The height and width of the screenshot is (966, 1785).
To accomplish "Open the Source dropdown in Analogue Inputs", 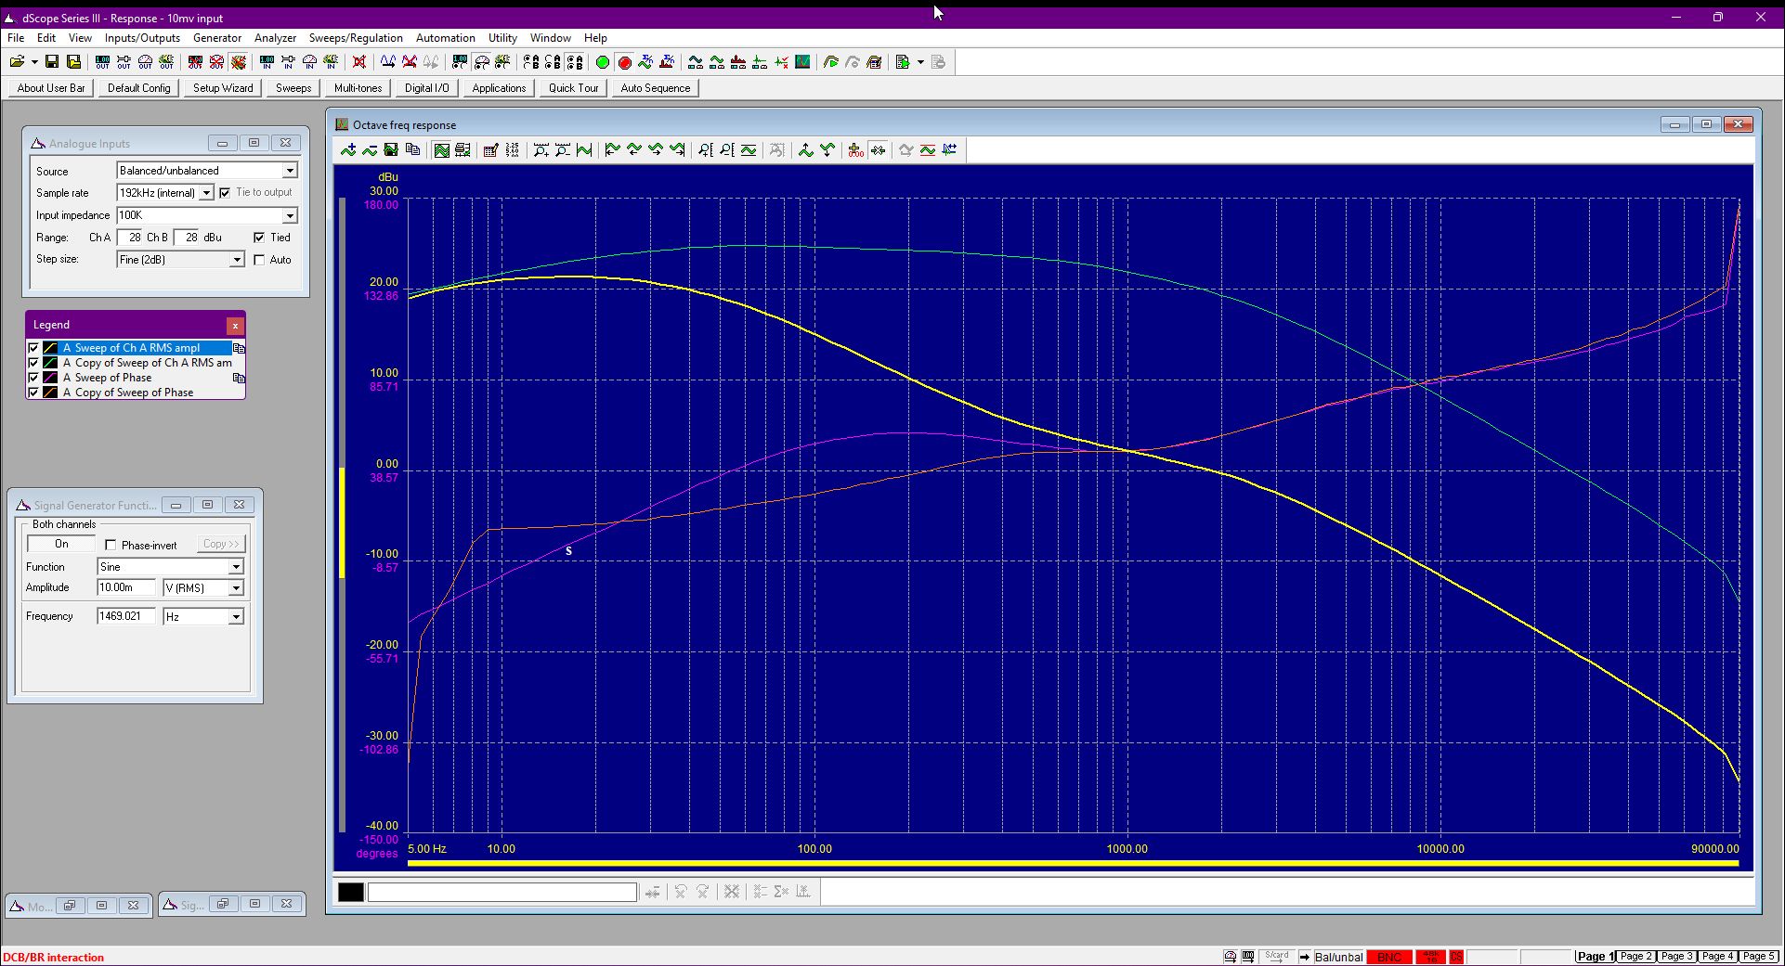I will (x=290, y=171).
